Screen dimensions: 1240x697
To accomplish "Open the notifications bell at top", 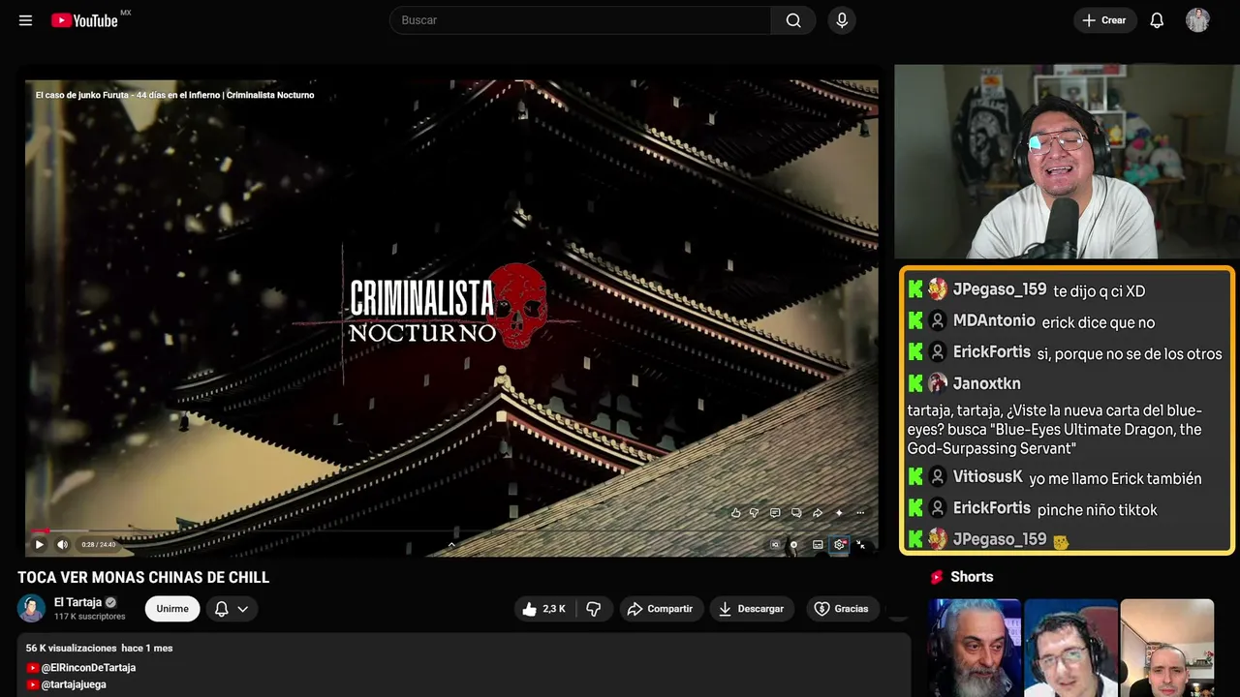I will tap(1157, 20).
